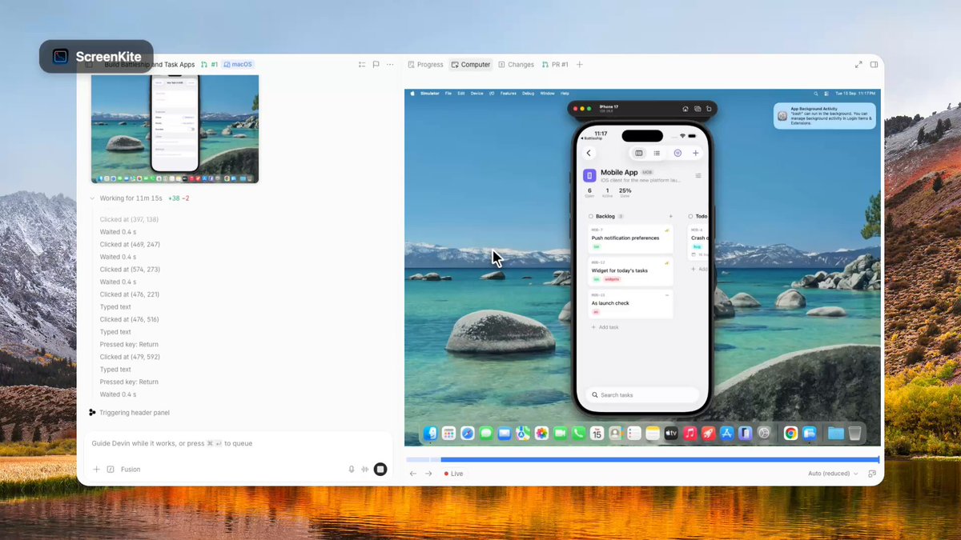The height and width of the screenshot is (540, 961).
Task: Open the Push notification preferences task card
Action: point(630,238)
